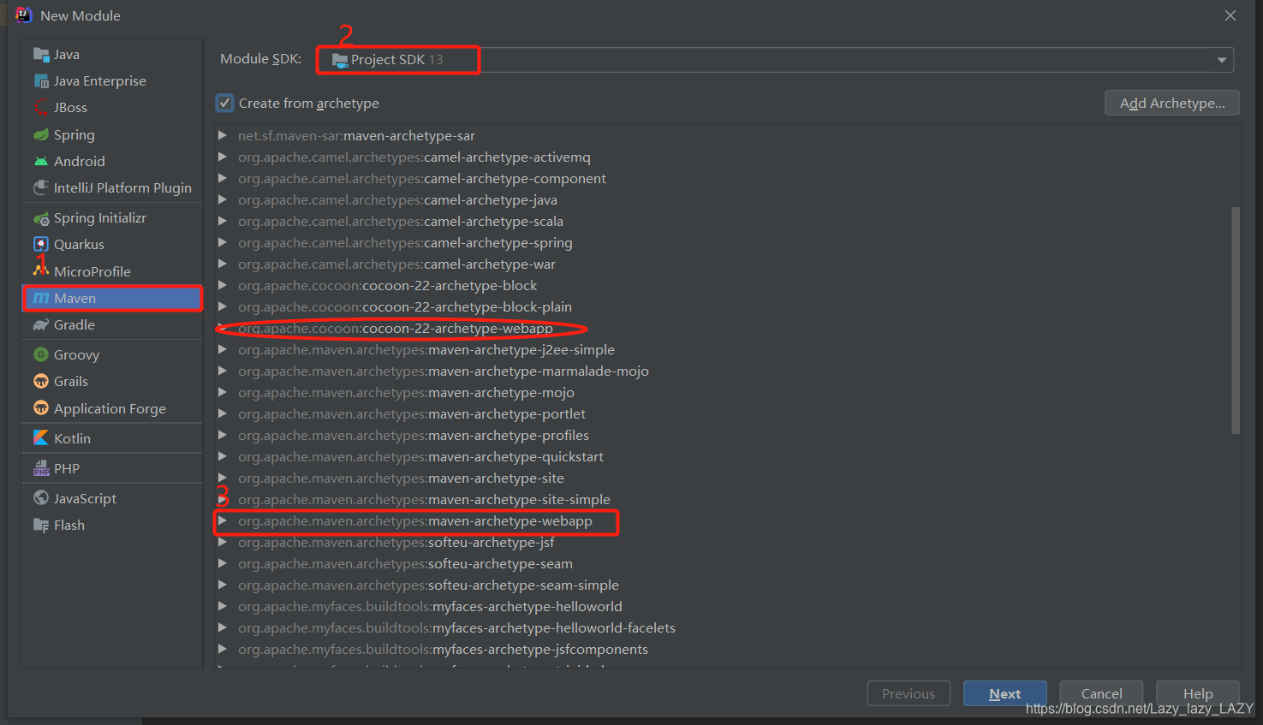Select the Project SDK 13 field
Viewport: 1263px width, 725px height.
click(775, 60)
